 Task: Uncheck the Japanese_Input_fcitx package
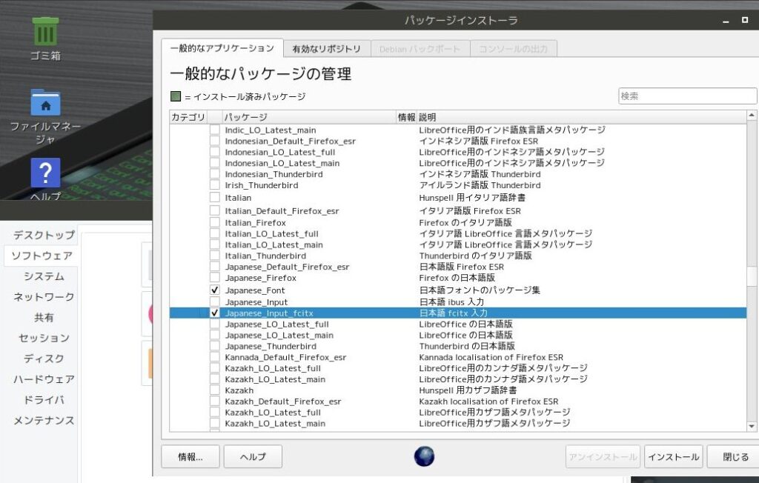coord(213,313)
